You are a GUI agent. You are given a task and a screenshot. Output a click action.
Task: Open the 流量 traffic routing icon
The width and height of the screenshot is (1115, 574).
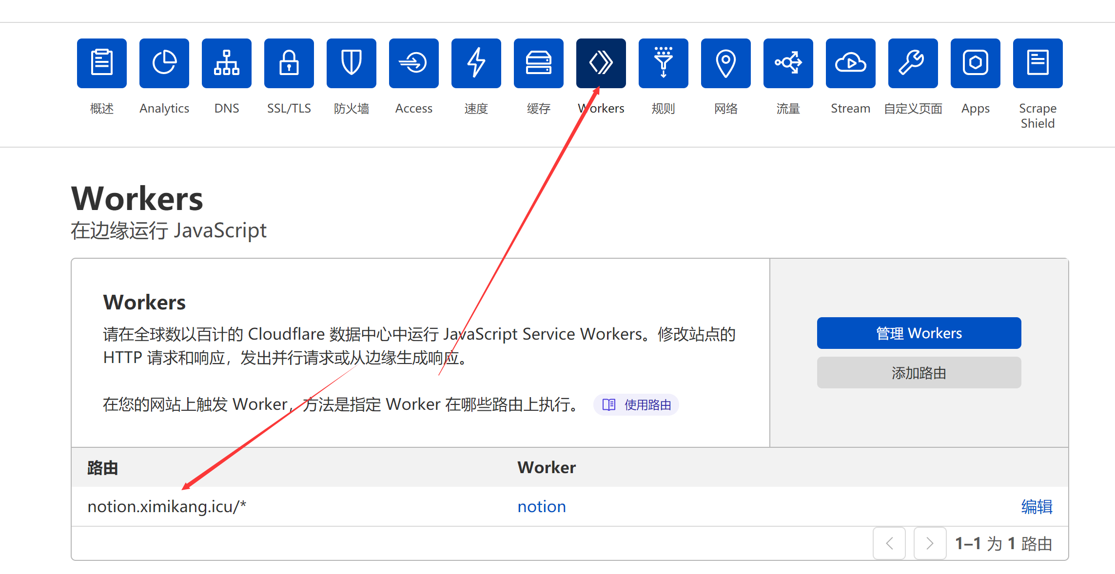pyautogui.click(x=788, y=63)
